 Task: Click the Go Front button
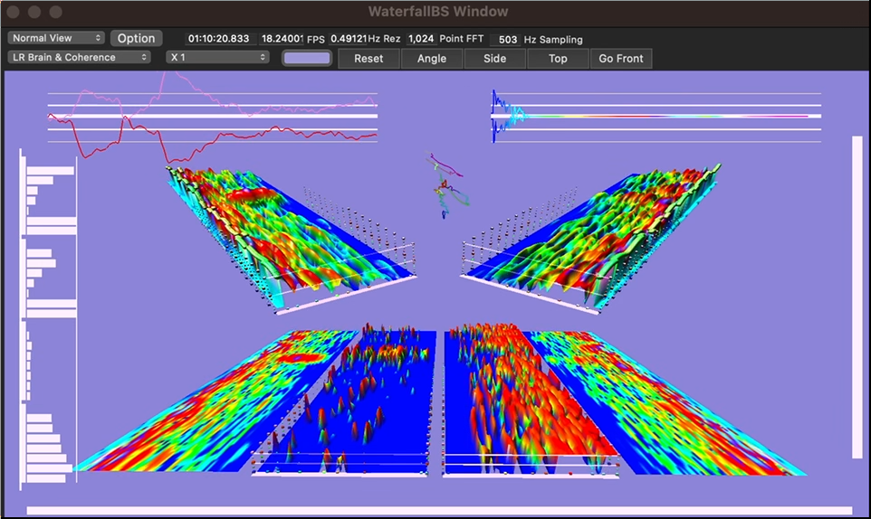620,58
